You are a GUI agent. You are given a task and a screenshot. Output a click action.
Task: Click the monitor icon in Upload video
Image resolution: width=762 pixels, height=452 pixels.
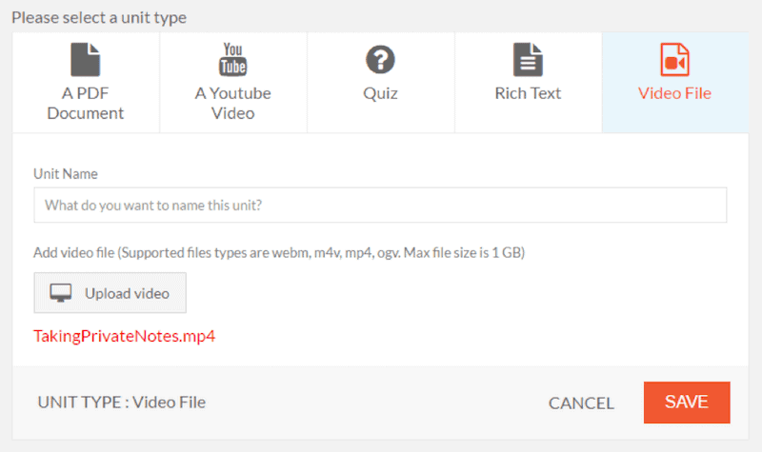pos(61,293)
